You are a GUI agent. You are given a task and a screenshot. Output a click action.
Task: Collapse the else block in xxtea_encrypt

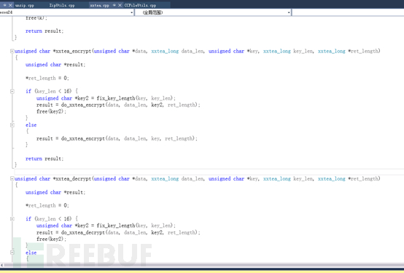tap(12, 124)
